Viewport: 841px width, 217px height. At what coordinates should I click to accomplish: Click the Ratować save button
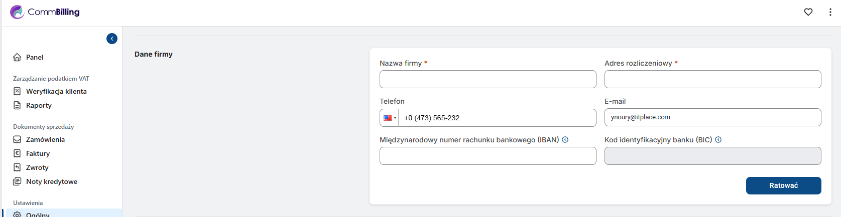coord(783,185)
